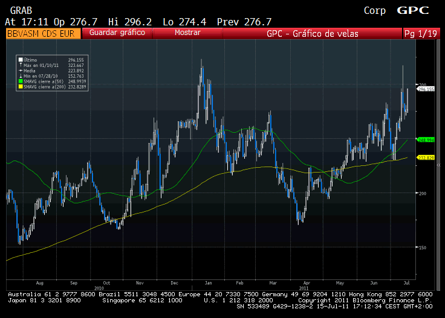Image resolution: width=445 pixels, height=318 pixels.
Task: Collapse the side panel double-arrow icon
Action: pos(438,165)
